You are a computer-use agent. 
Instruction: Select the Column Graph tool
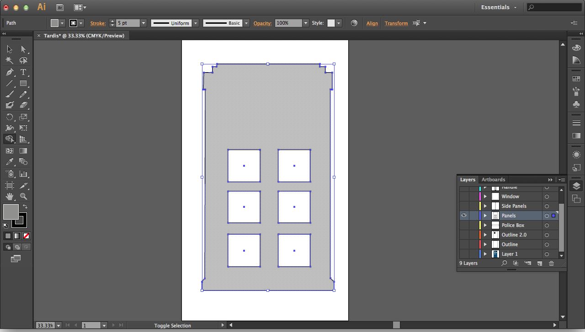[23, 174]
